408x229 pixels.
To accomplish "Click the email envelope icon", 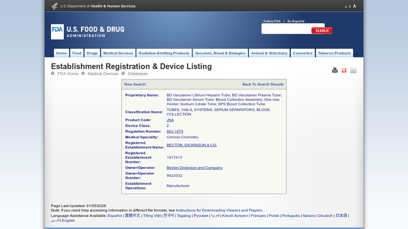I will [353, 70].
